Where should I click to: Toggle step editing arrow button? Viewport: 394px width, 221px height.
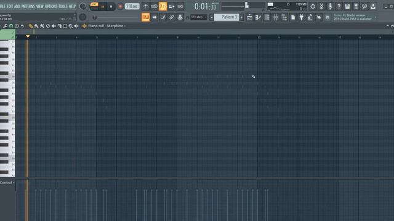(155, 17)
